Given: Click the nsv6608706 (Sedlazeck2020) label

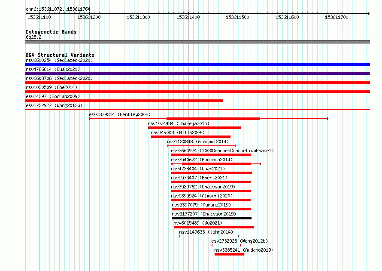Looking at the screenshot, I should 59,78.
